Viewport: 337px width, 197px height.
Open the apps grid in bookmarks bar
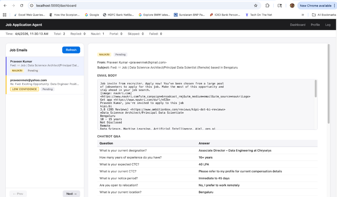click(x=5, y=15)
